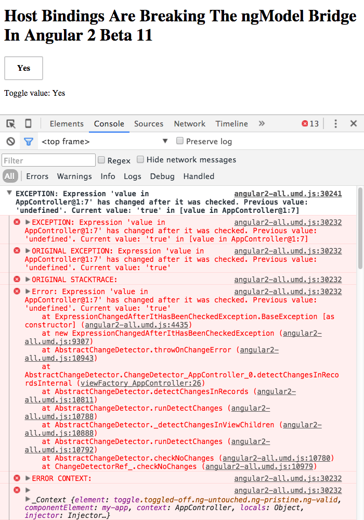Viewport: 364px width, 520px height.
Task: Filter console by Warnings
Action: click(x=74, y=176)
